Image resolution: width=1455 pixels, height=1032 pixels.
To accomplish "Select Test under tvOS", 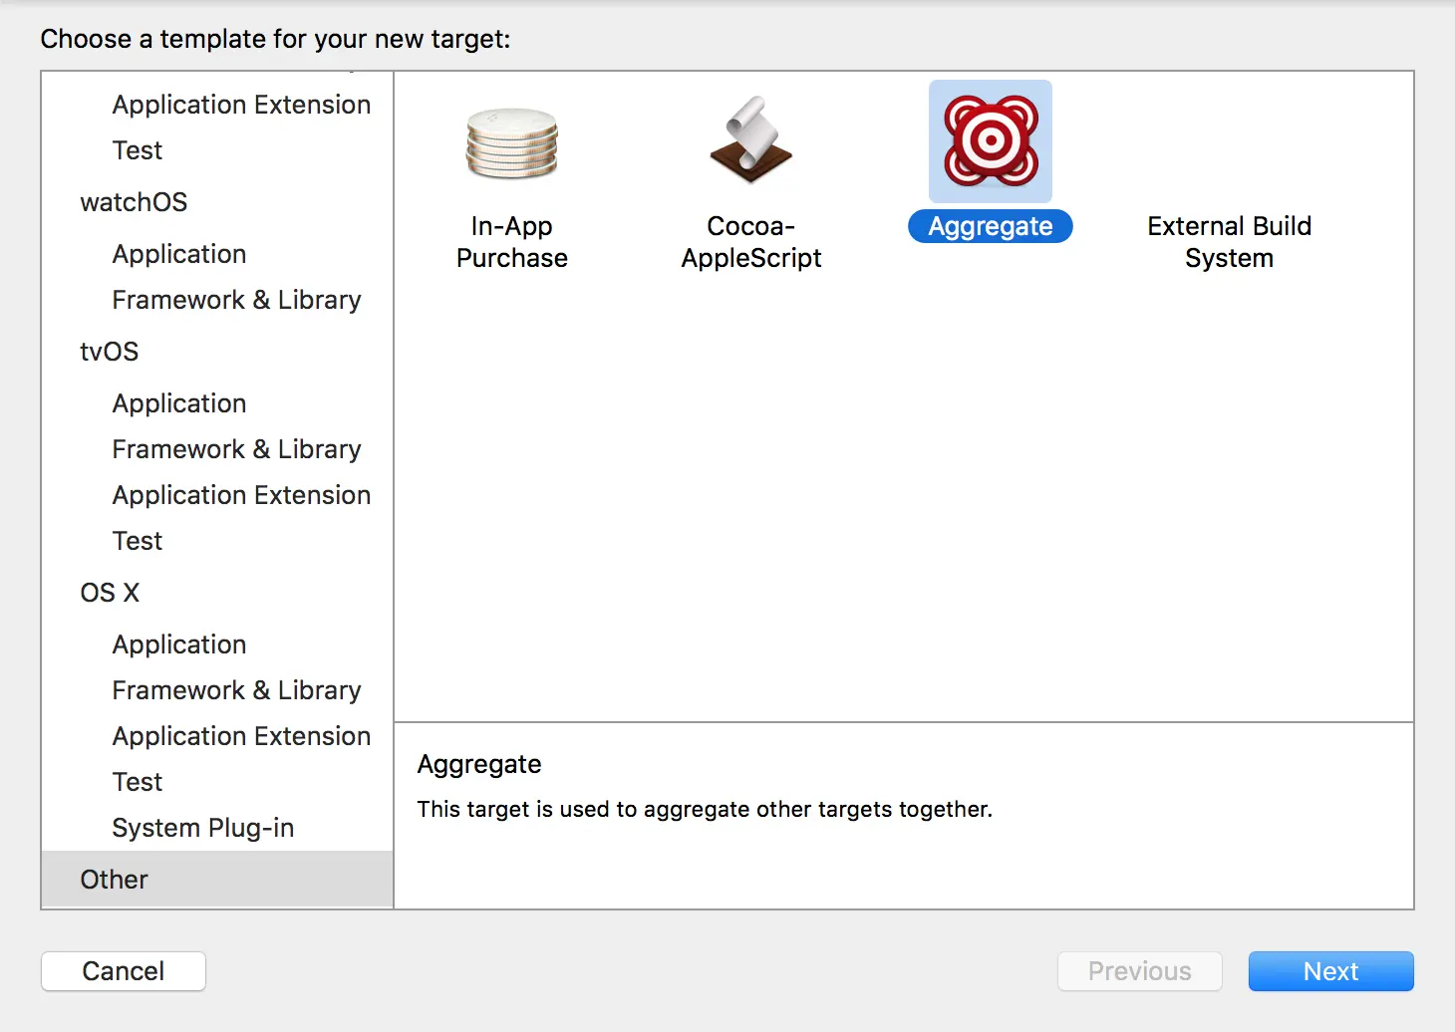I will pyautogui.click(x=138, y=541).
